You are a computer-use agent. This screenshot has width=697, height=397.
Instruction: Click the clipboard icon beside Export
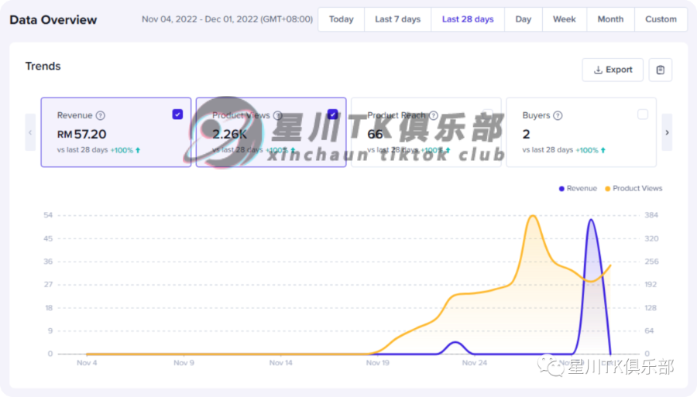(660, 70)
